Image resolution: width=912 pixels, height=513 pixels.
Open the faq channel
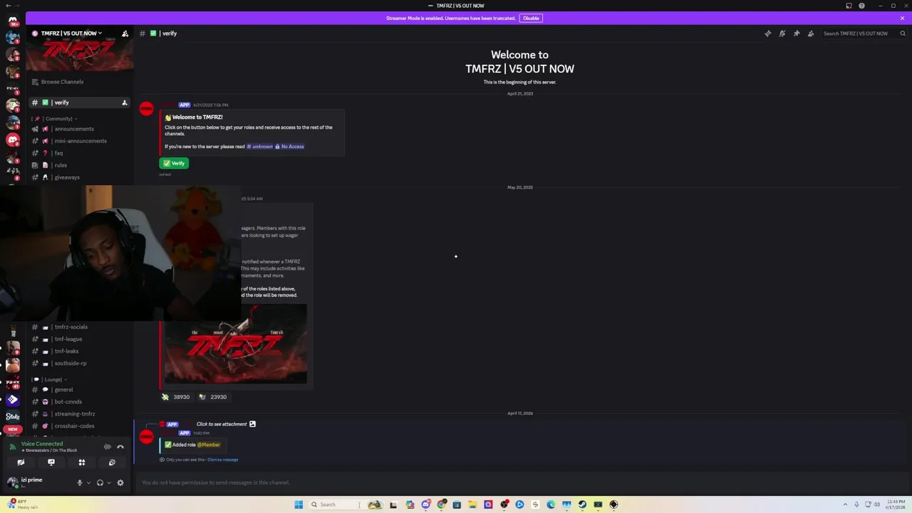(x=79, y=153)
